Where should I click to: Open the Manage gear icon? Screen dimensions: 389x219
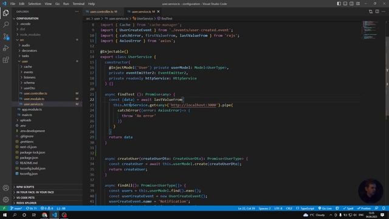(5, 200)
